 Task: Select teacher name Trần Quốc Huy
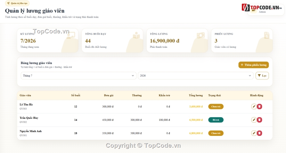[29, 118]
